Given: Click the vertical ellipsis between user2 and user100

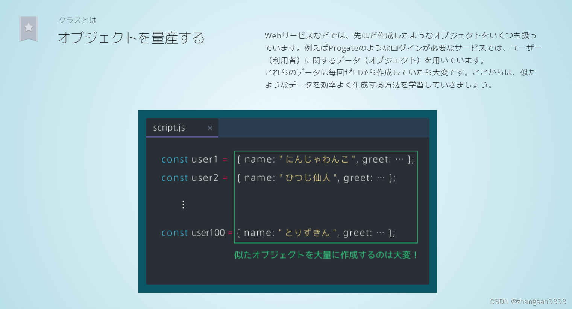Looking at the screenshot, I should coord(183,204).
